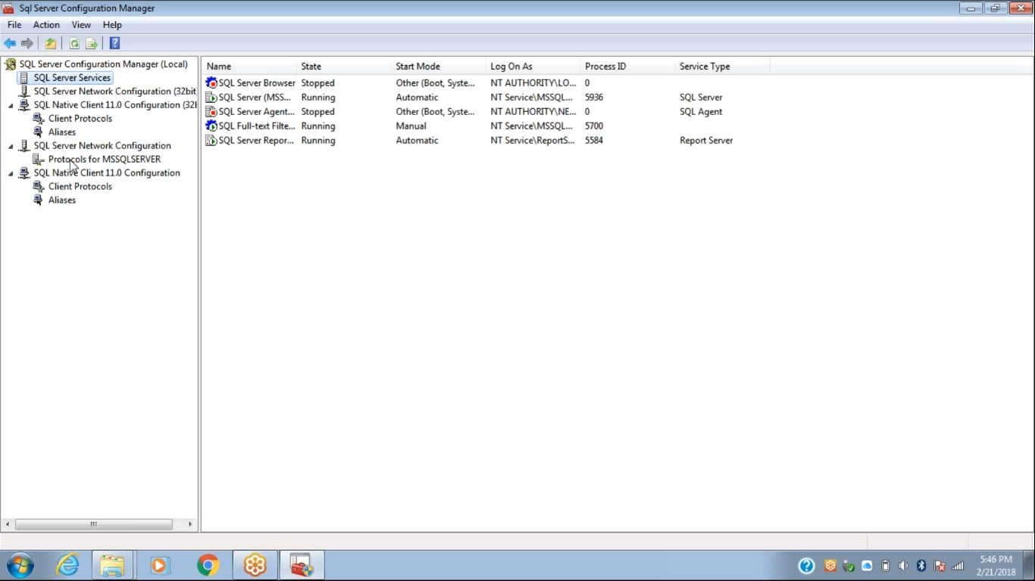
Task: Click the gray Forward arrow toolbar icon
Action: click(x=27, y=44)
